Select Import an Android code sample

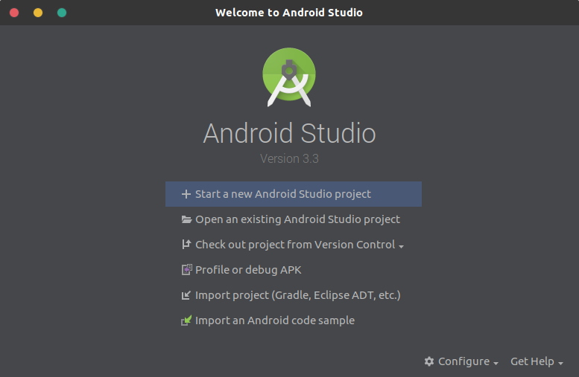(x=275, y=320)
